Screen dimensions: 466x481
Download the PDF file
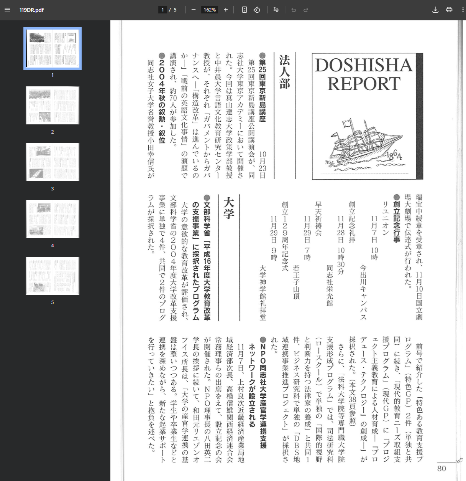point(435,10)
